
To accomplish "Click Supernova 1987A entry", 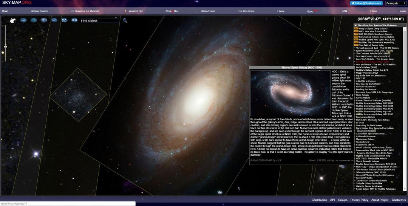I will (x=365, y=145).
